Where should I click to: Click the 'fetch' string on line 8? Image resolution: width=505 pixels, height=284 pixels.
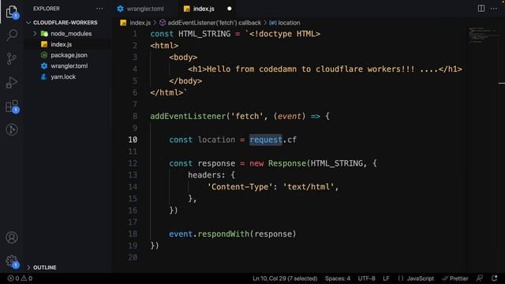[247, 116]
